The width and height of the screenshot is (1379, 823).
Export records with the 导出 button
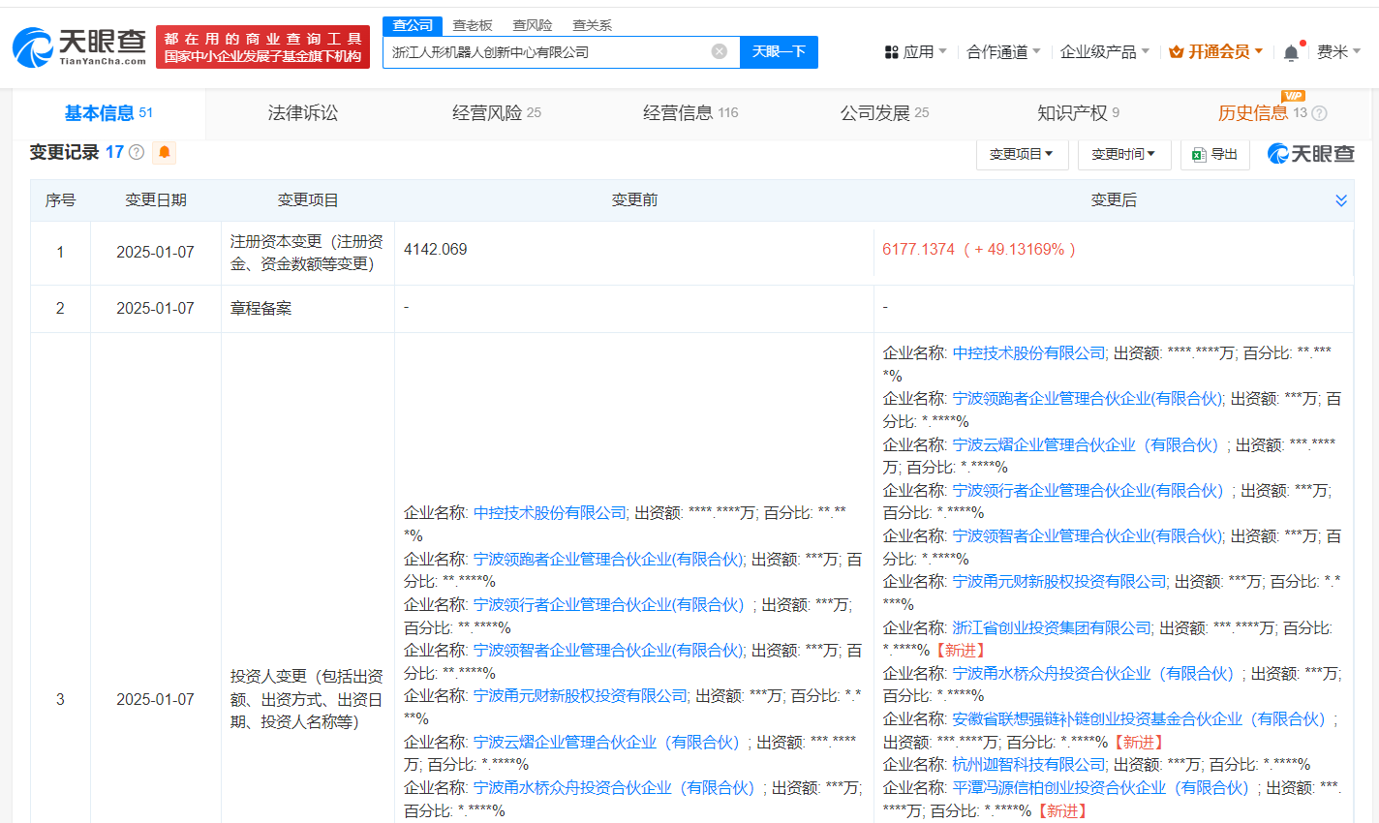pyautogui.click(x=1215, y=154)
